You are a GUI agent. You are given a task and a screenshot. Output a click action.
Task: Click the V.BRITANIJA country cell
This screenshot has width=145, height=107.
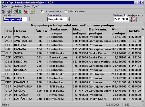click(24, 87)
